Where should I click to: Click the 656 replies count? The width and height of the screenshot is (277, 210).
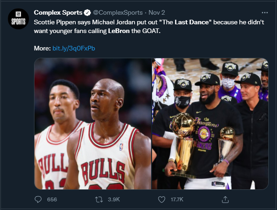(x=52, y=199)
